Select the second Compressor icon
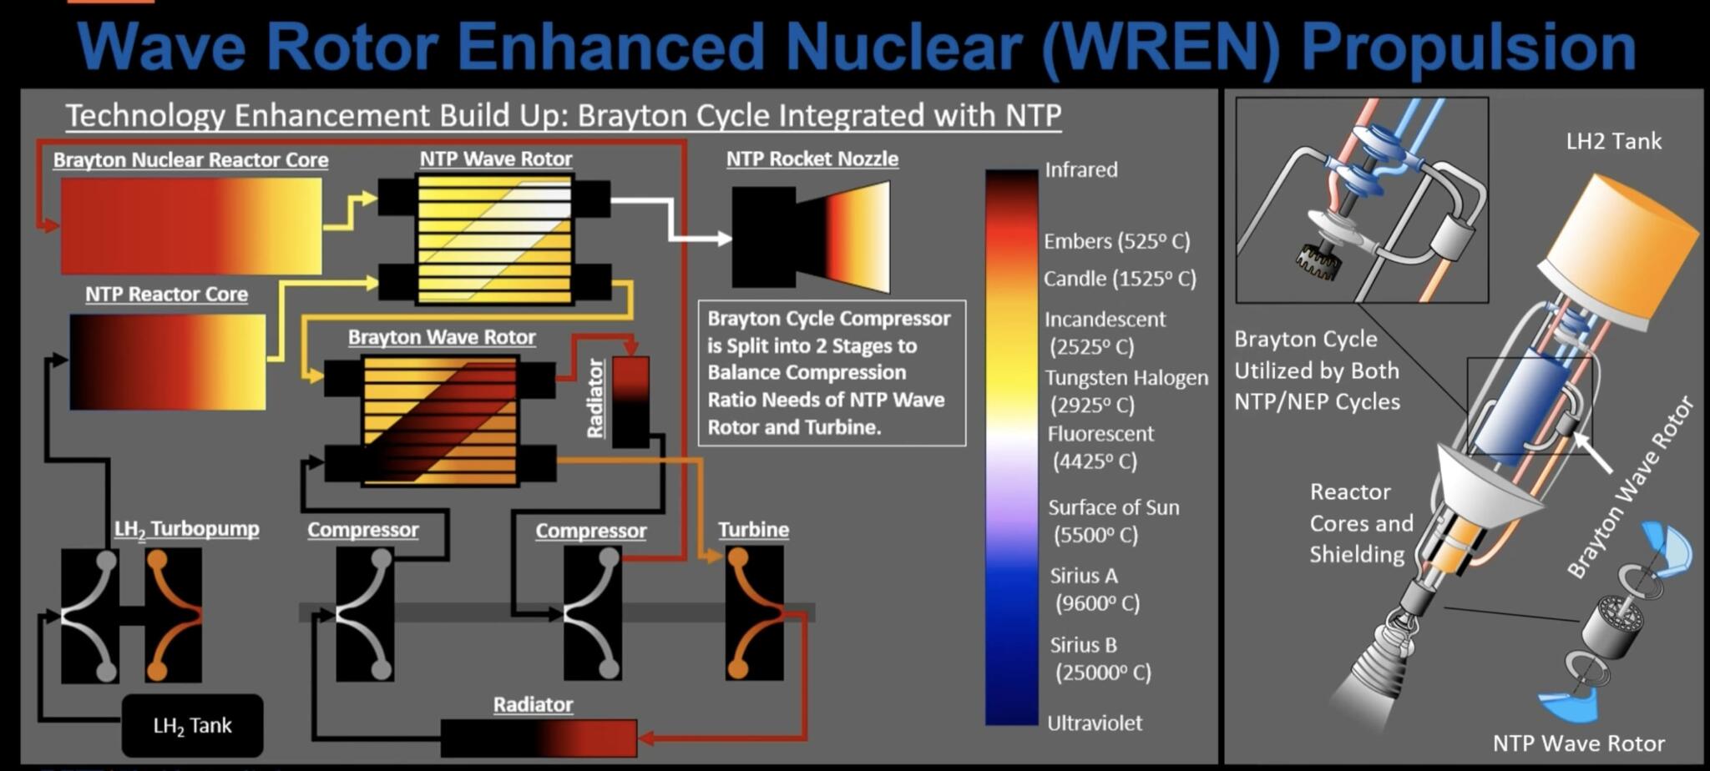The image size is (1710, 771). pos(593,613)
